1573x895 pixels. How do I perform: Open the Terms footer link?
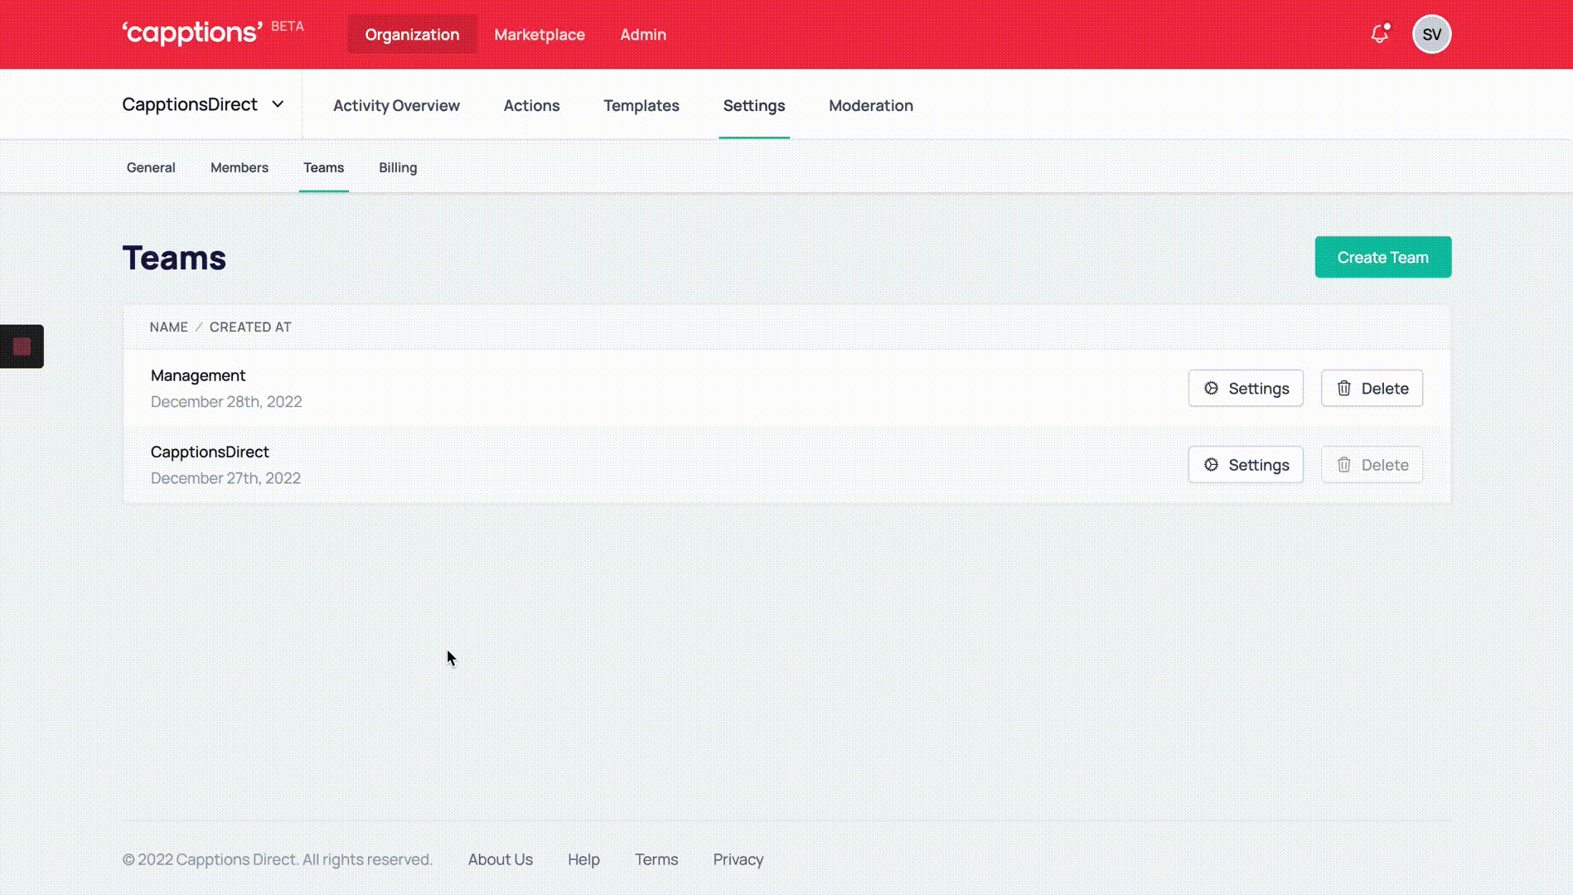pyautogui.click(x=656, y=859)
